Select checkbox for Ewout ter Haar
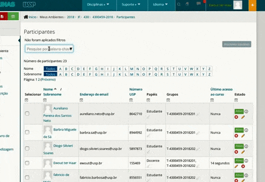The image size is (265, 182). (x=27, y=163)
